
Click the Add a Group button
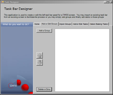point(44,31)
